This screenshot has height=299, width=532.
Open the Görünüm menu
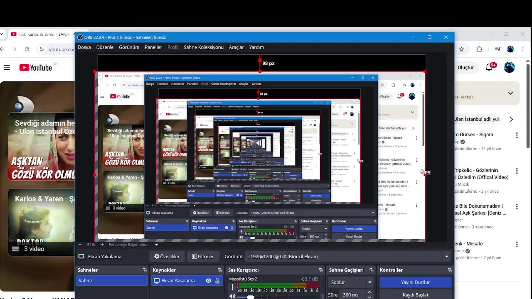(129, 47)
